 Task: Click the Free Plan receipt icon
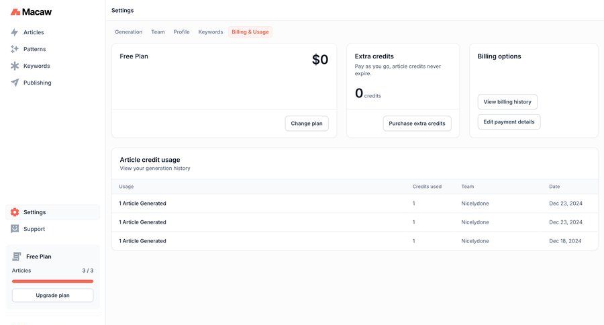17,257
